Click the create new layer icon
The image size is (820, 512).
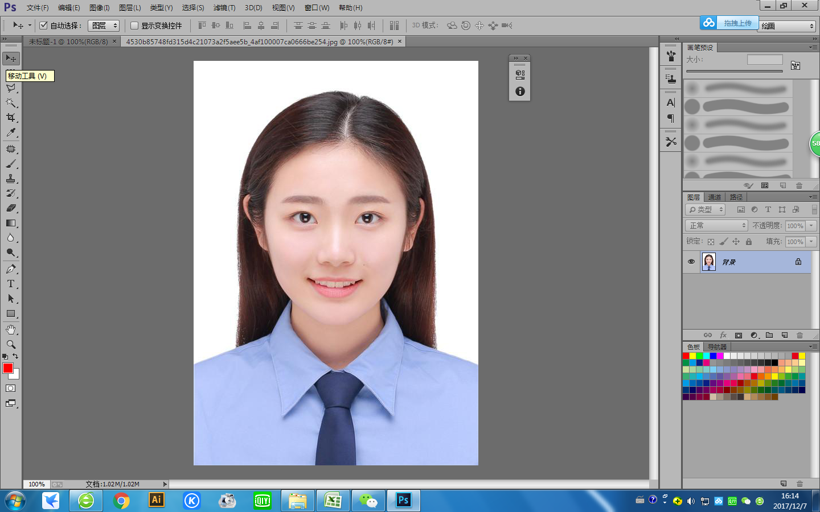coord(785,335)
